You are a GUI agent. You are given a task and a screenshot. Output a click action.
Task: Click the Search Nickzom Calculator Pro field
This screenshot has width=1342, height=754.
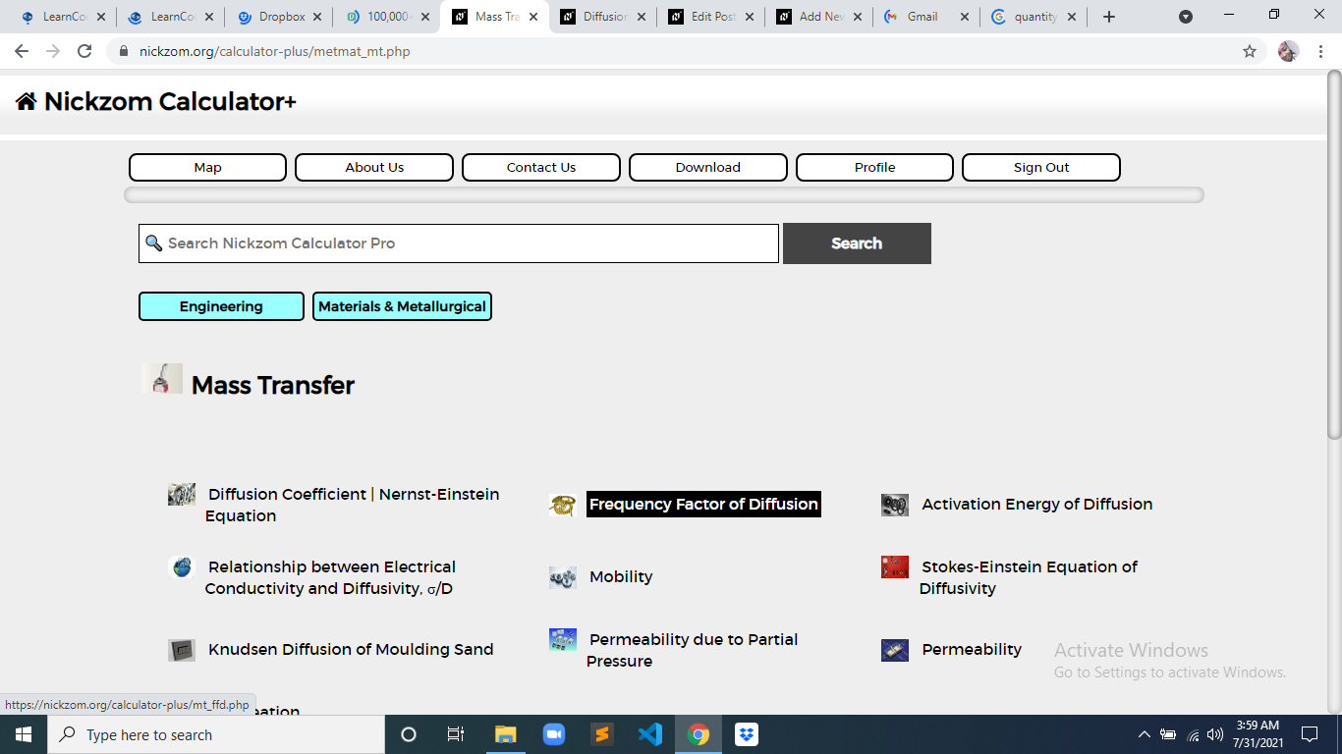point(459,243)
